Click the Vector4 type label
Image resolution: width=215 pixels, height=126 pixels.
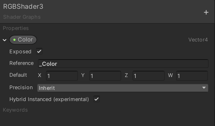coord(198,40)
